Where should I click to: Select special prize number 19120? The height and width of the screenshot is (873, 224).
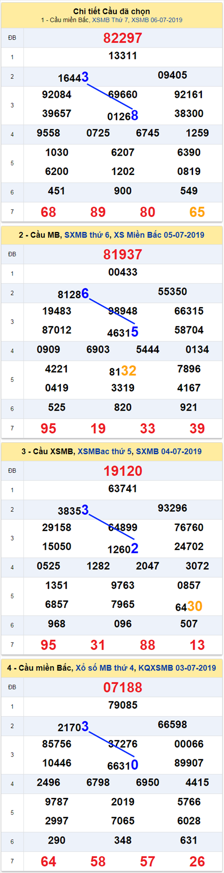(x=123, y=471)
